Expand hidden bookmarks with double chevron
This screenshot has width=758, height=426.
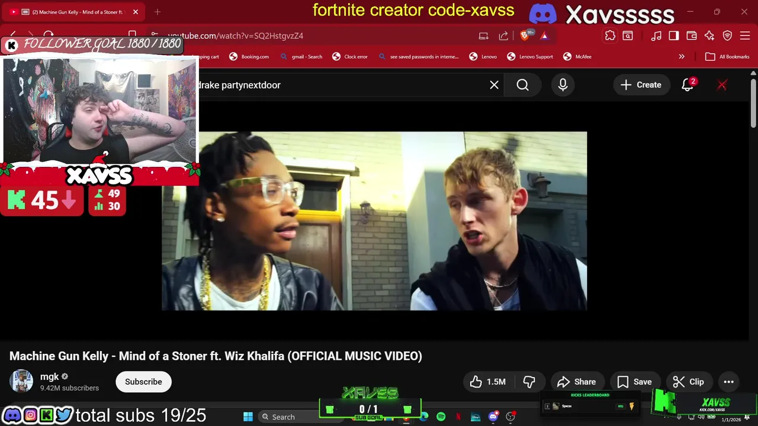[x=682, y=57]
